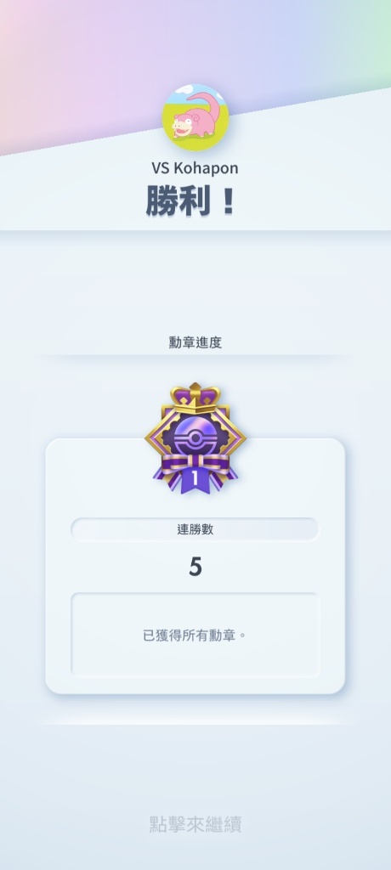Tap the divider line under 勳章進度
Image resolution: width=391 pixels, height=870 pixels.
pyautogui.click(x=195, y=355)
